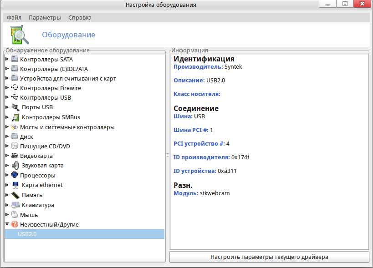Click the Firewire controllers USB-symbol icon
Viewport: 373px width, 268px height.
(15, 87)
